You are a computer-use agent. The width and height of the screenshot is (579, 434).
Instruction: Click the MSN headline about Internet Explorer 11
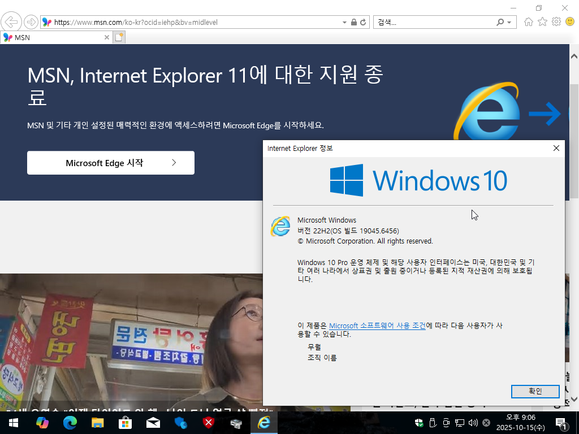coord(205,85)
